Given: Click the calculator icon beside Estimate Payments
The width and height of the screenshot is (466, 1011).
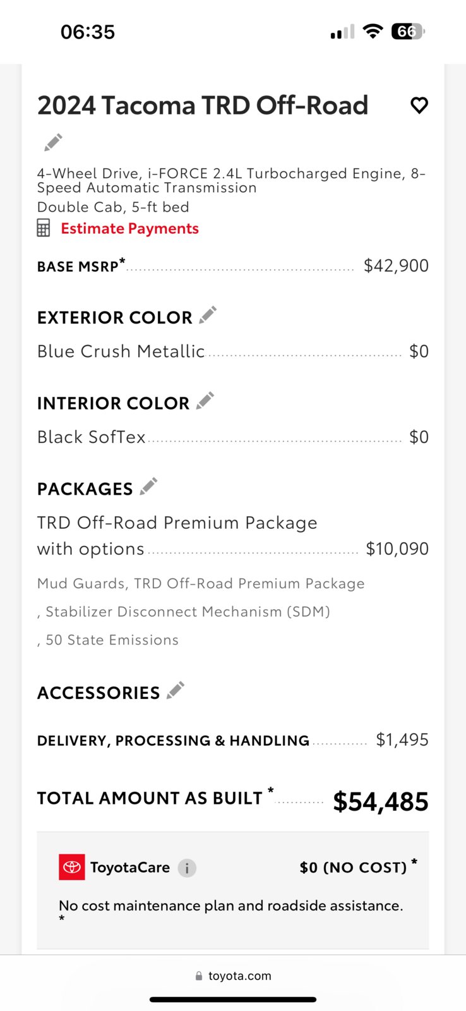Looking at the screenshot, I should pos(43,228).
